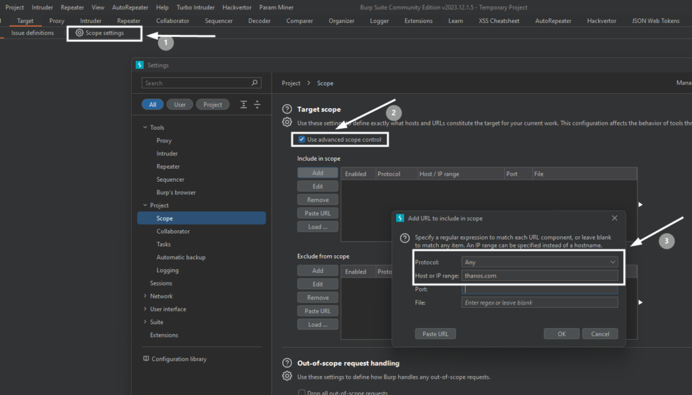Viewport: 692px width, 395px height.
Task: Select the User settings filter
Action: coord(180,105)
